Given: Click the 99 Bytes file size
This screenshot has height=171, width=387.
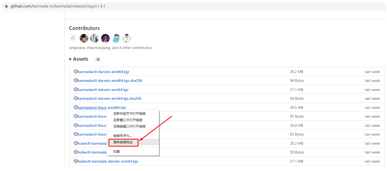Looking at the screenshot, I should (297, 152).
